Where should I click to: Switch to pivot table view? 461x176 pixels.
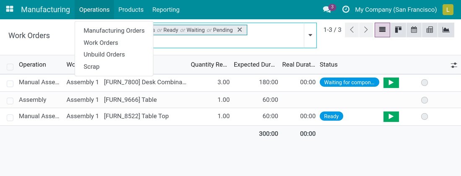coord(430,30)
